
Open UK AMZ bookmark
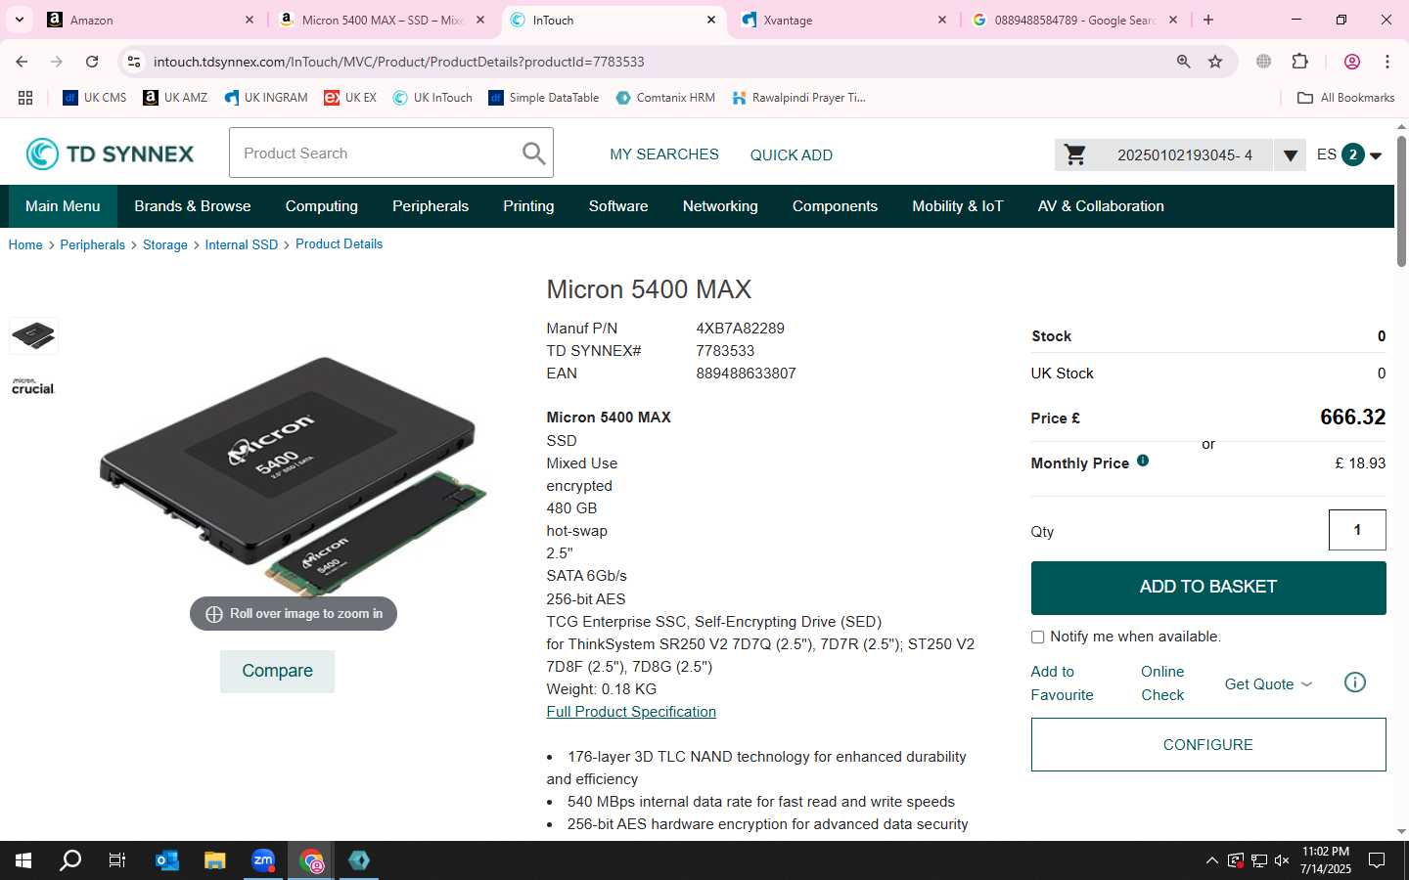(175, 98)
